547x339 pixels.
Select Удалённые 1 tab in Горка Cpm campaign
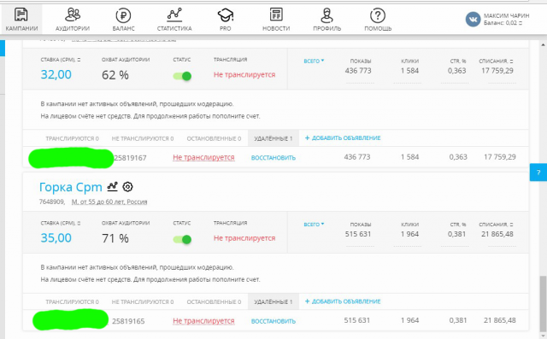(273, 301)
